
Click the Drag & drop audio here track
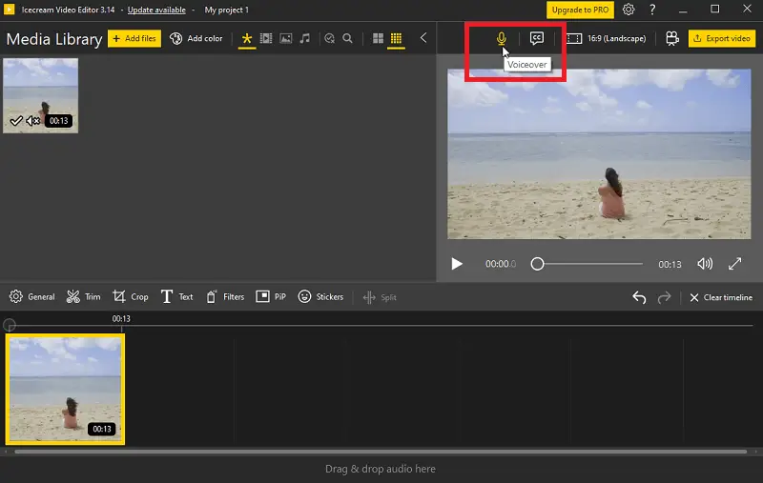click(x=381, y=469)
